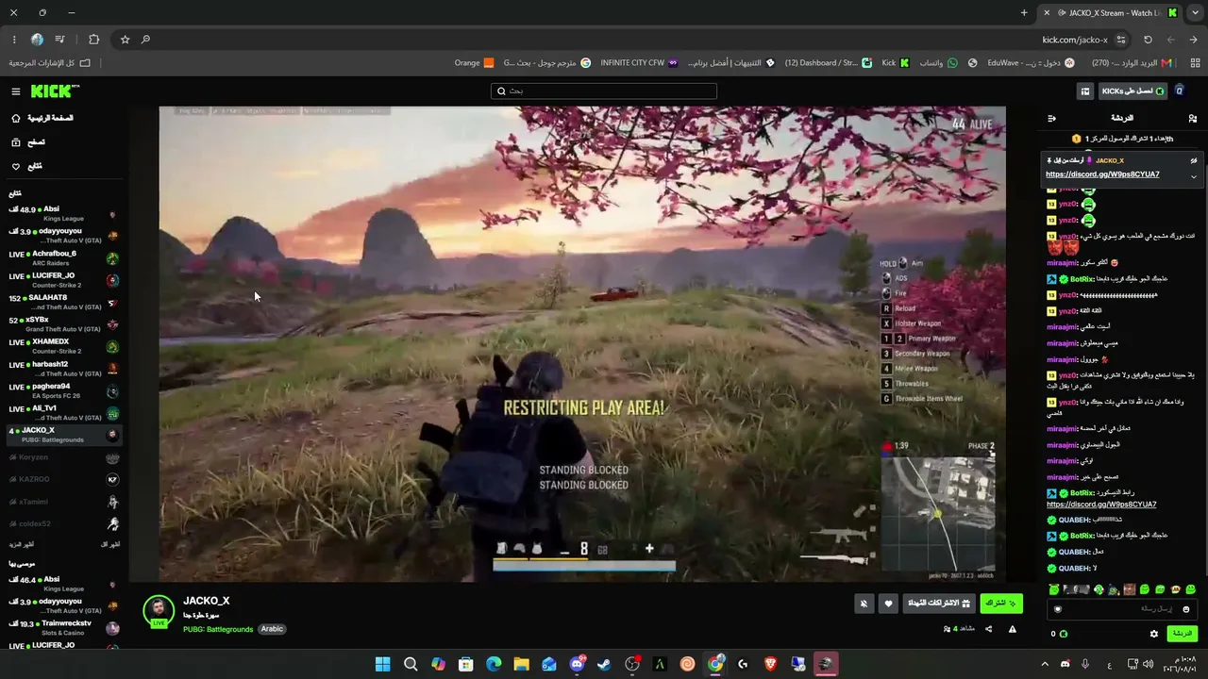Open site information icon in address bar

(1121, 40)
